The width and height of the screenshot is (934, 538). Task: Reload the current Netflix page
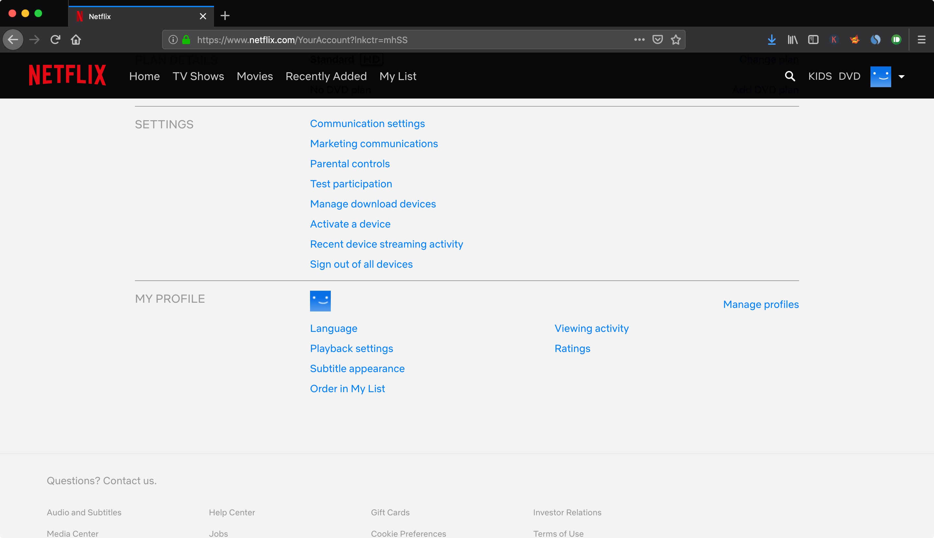point(55,40)
